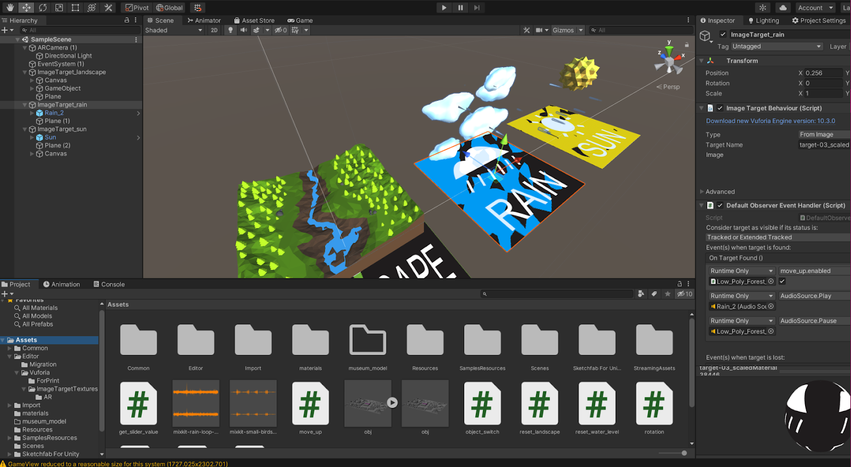Toggle scene audio speaker icon
Viewport: 851px width, 467px height.
244,30
